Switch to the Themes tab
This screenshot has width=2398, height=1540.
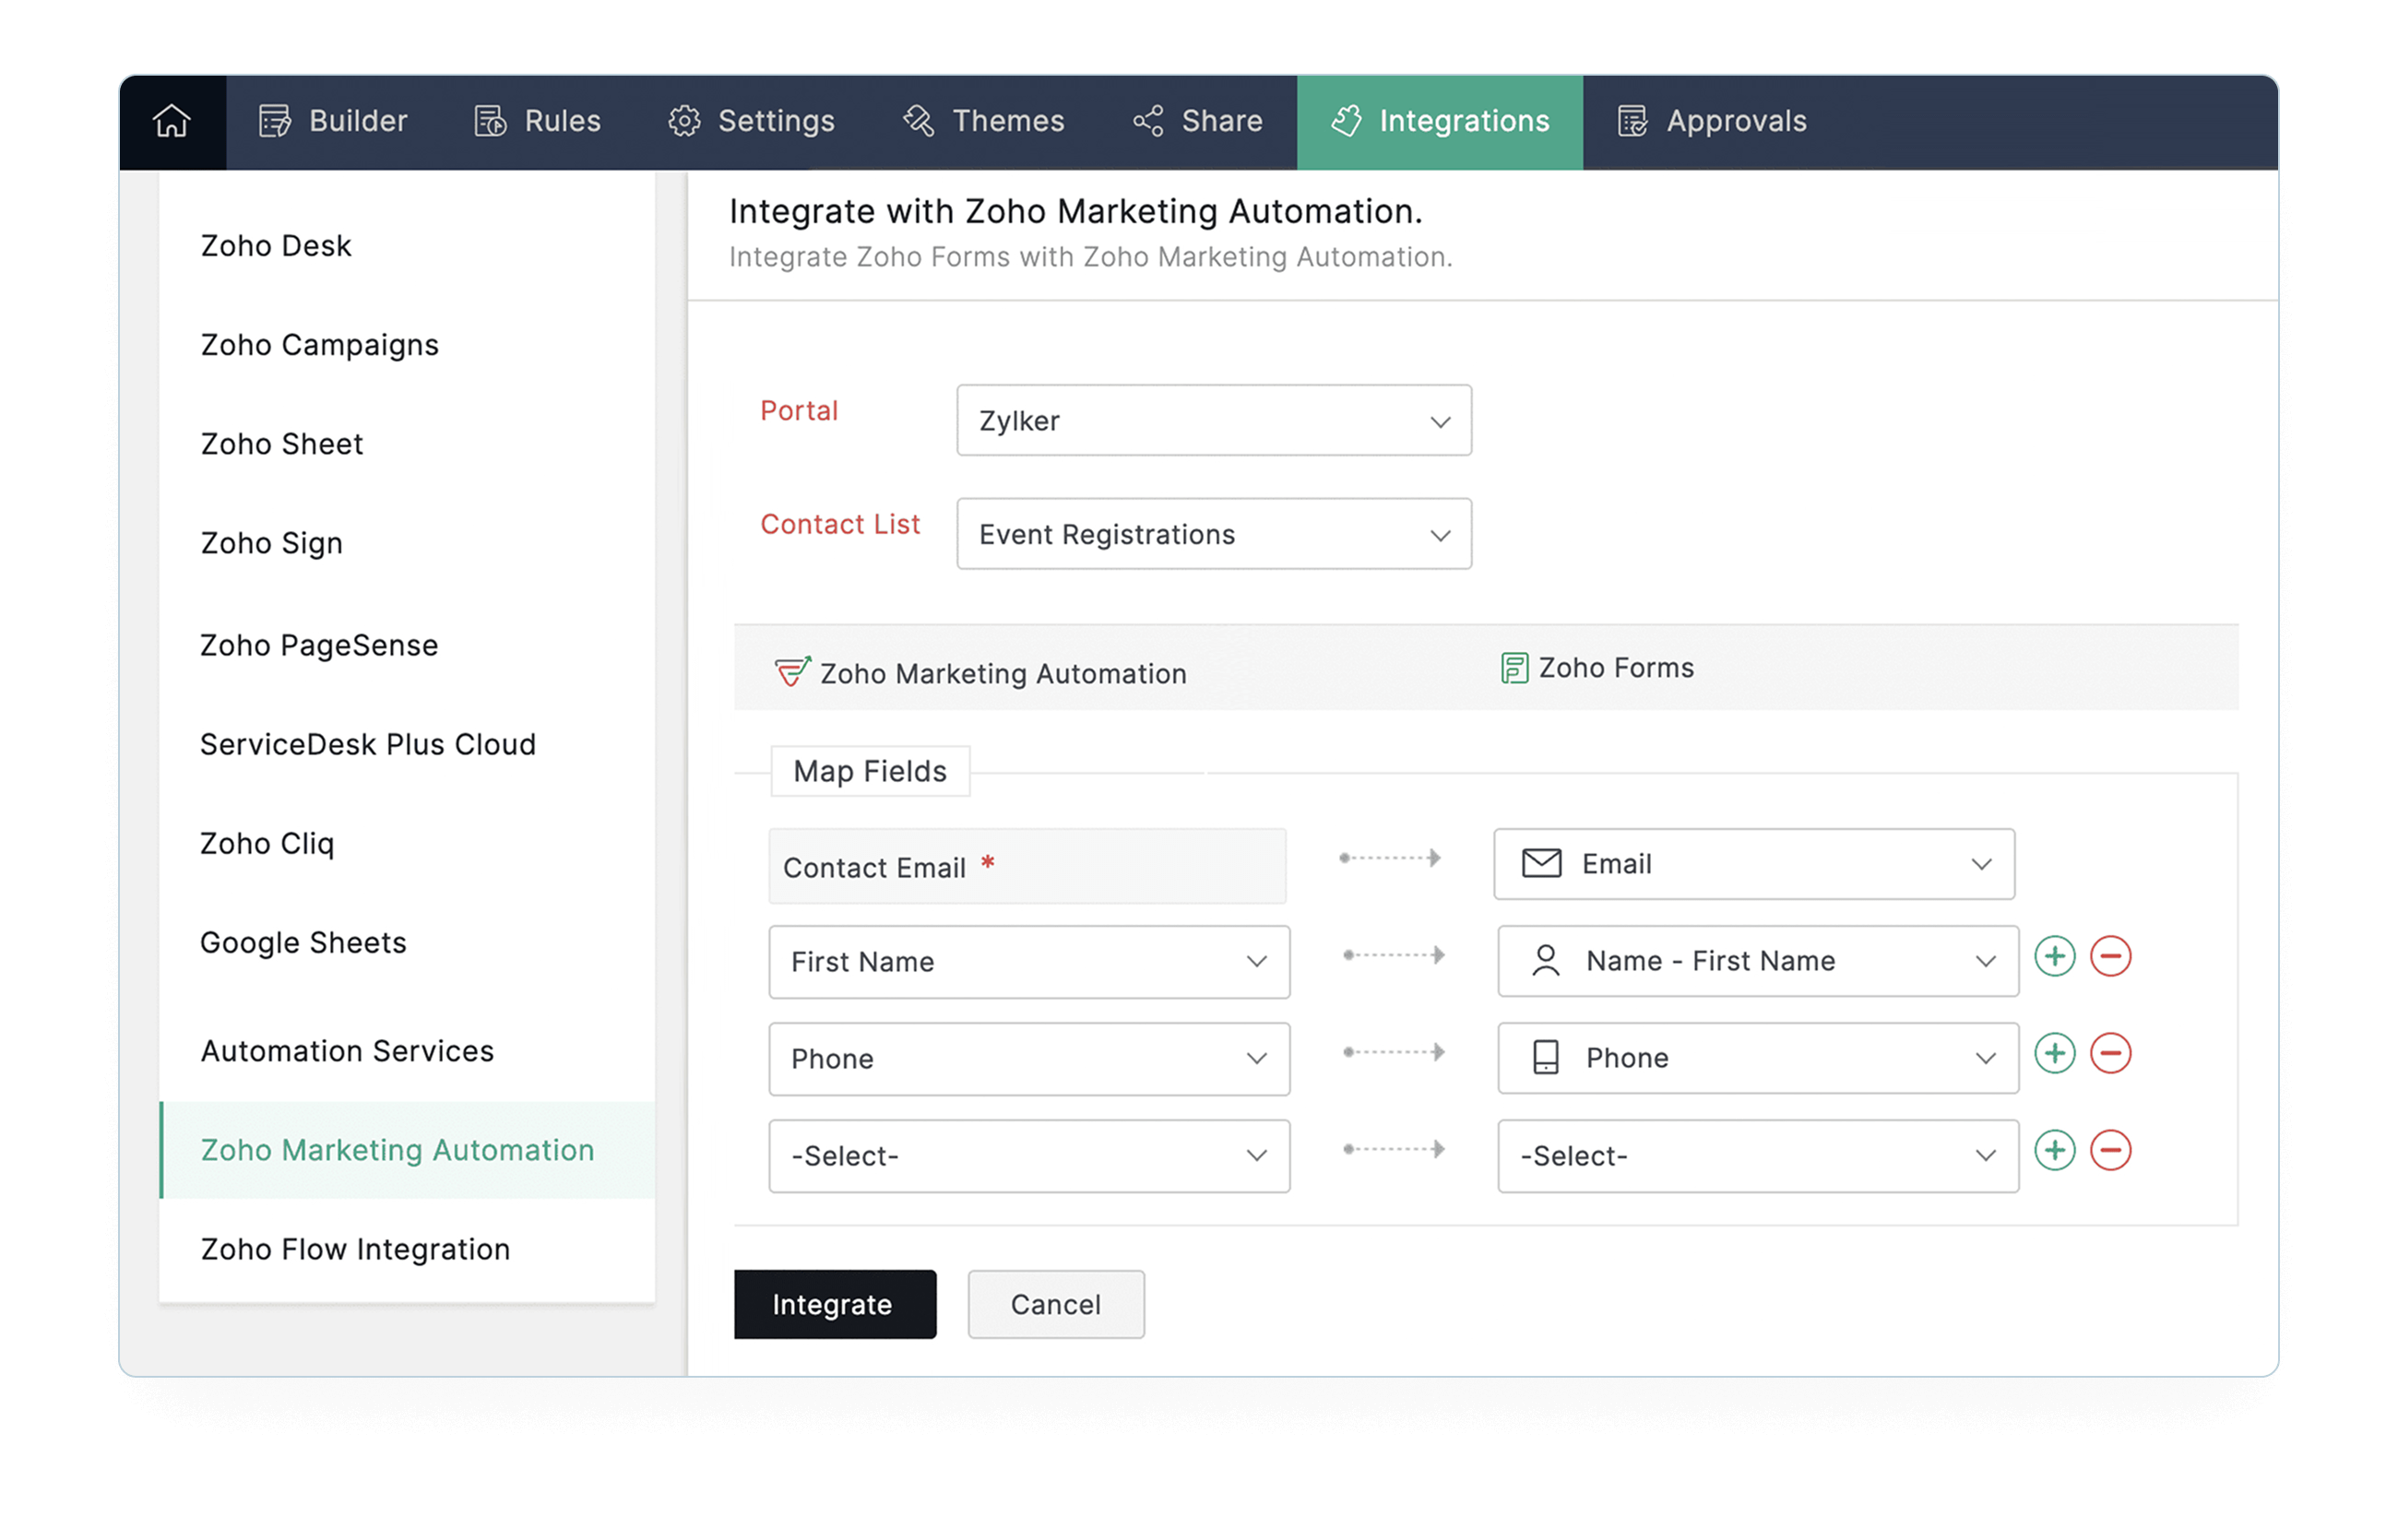984,121
